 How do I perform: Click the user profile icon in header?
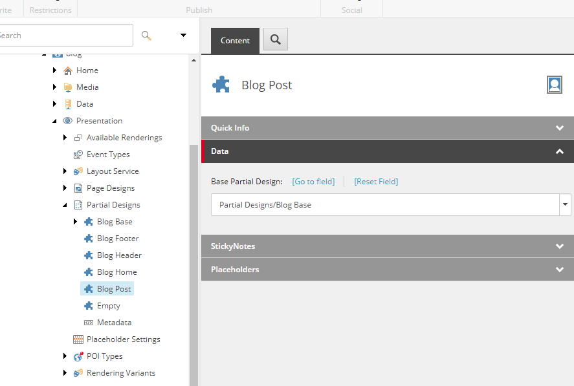tap(555, 85)
